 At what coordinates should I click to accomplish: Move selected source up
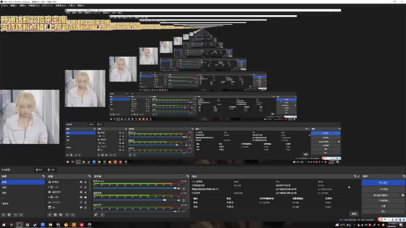67,215
